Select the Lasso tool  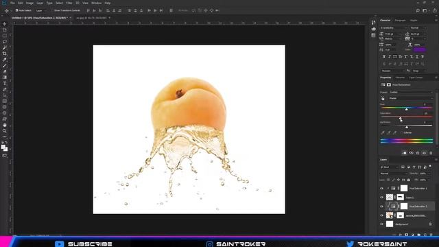click(x=5, y=42)
